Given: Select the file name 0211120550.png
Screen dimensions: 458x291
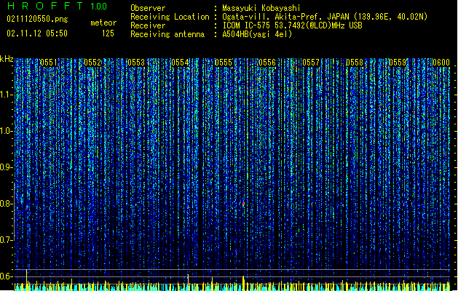Looking at the screenshot, I should [37, 20].
